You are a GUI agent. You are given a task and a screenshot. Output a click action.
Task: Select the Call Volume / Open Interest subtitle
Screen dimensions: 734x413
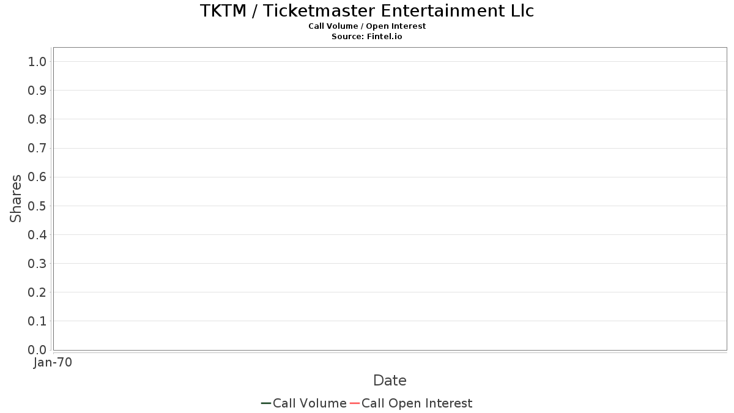tap(367, 26)
